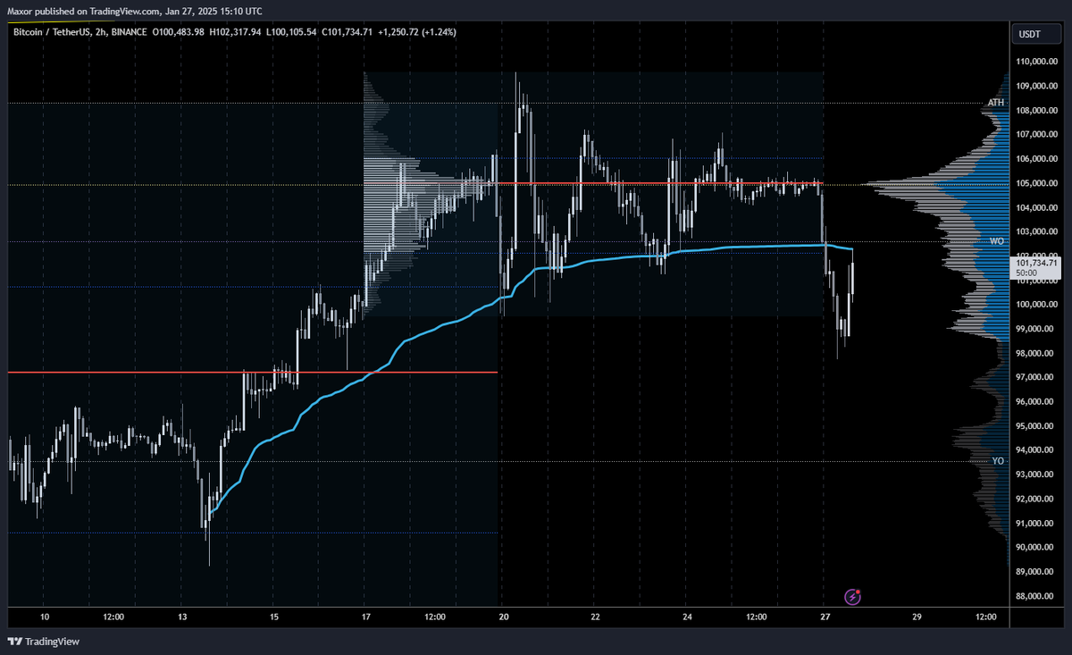Click the Maxor published on TradingView.com caption
1072x655 pixels.
click(135, 12)
